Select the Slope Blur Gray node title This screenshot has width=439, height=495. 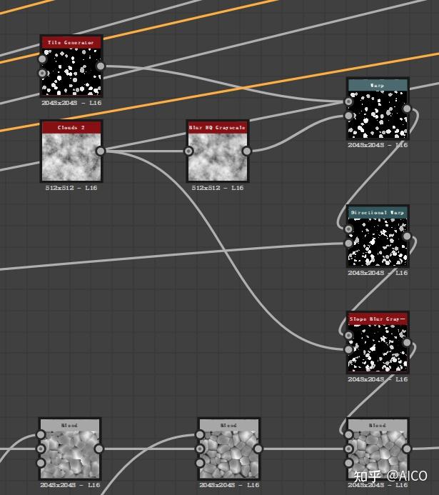[378, 319]
